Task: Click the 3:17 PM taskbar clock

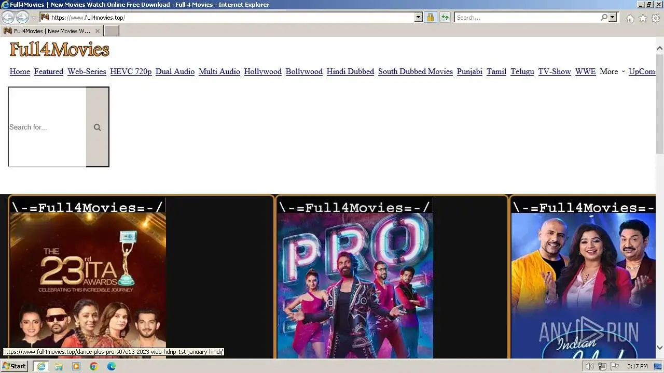Action: click(637, 366)
